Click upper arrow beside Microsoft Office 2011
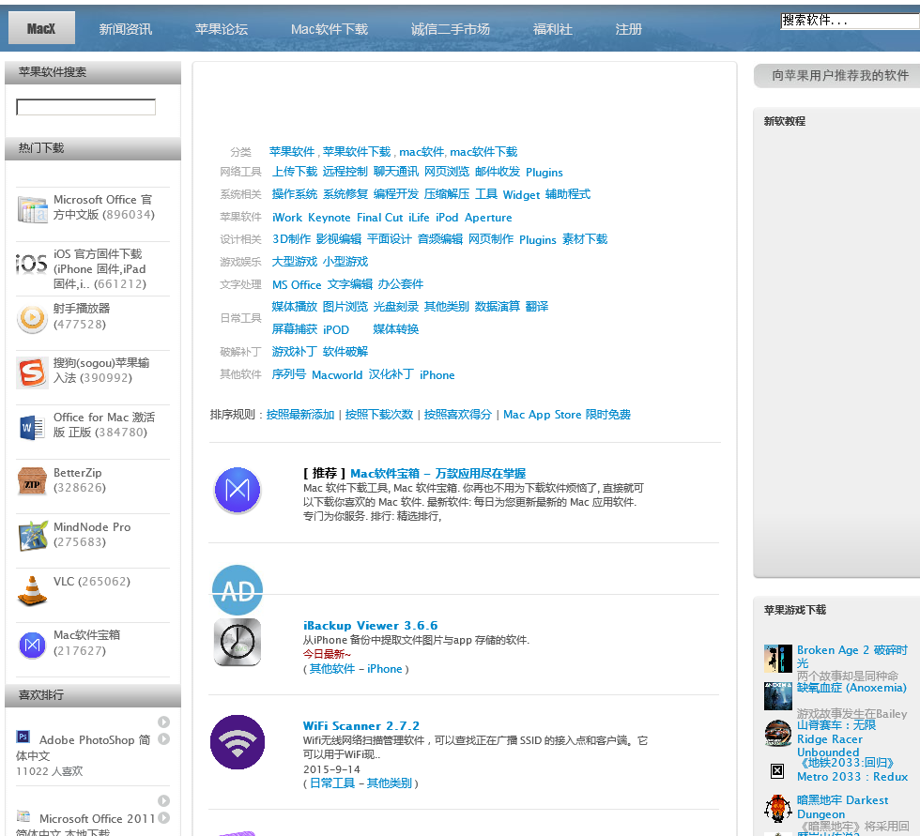The width and height of the screenshot is (920, 836). (163, 801)
